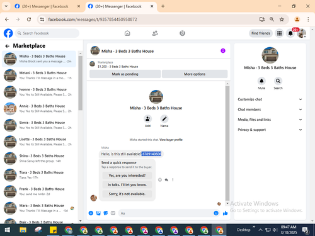
Task: Click the Search Facebook field
Action: [x=47, y=33]
